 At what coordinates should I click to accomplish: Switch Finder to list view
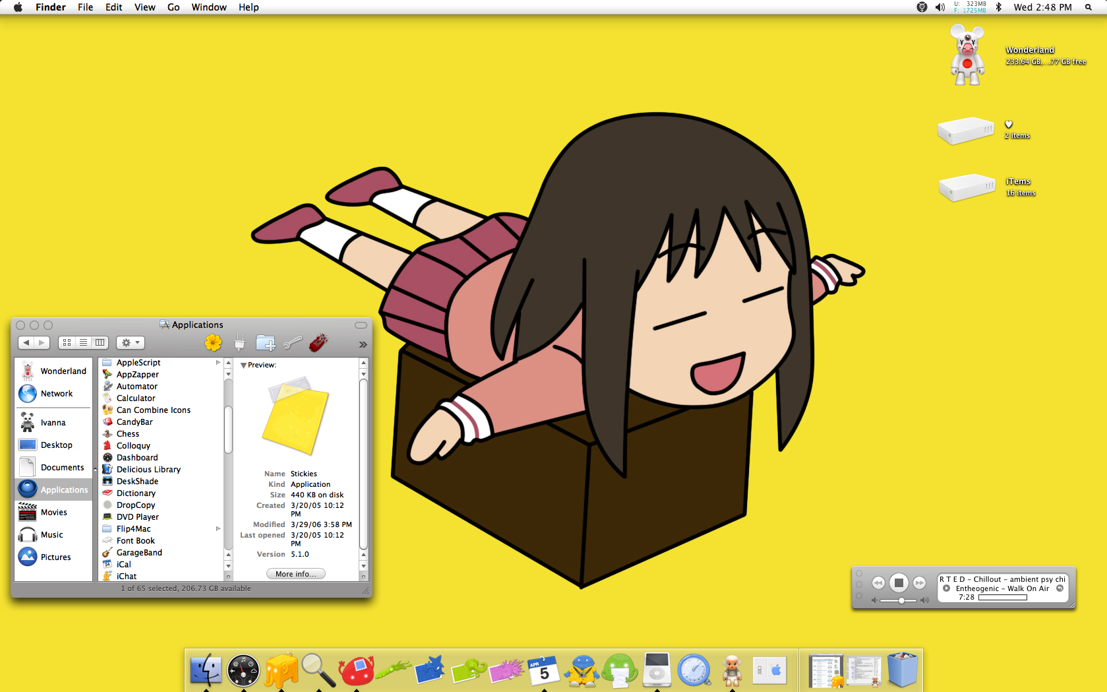click(x=83, y=342)
